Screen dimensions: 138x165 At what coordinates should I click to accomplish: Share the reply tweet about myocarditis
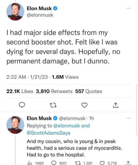pos(127,163)
